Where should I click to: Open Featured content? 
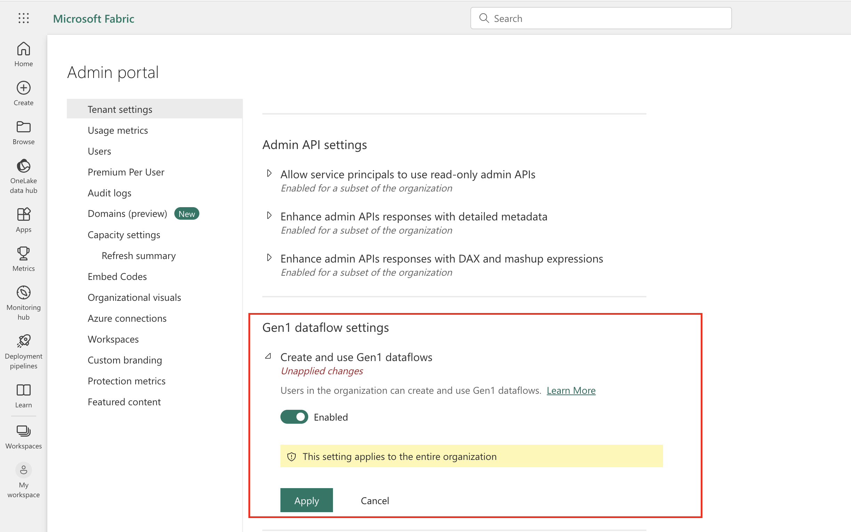pyautogui.click(x=124, y=402)
